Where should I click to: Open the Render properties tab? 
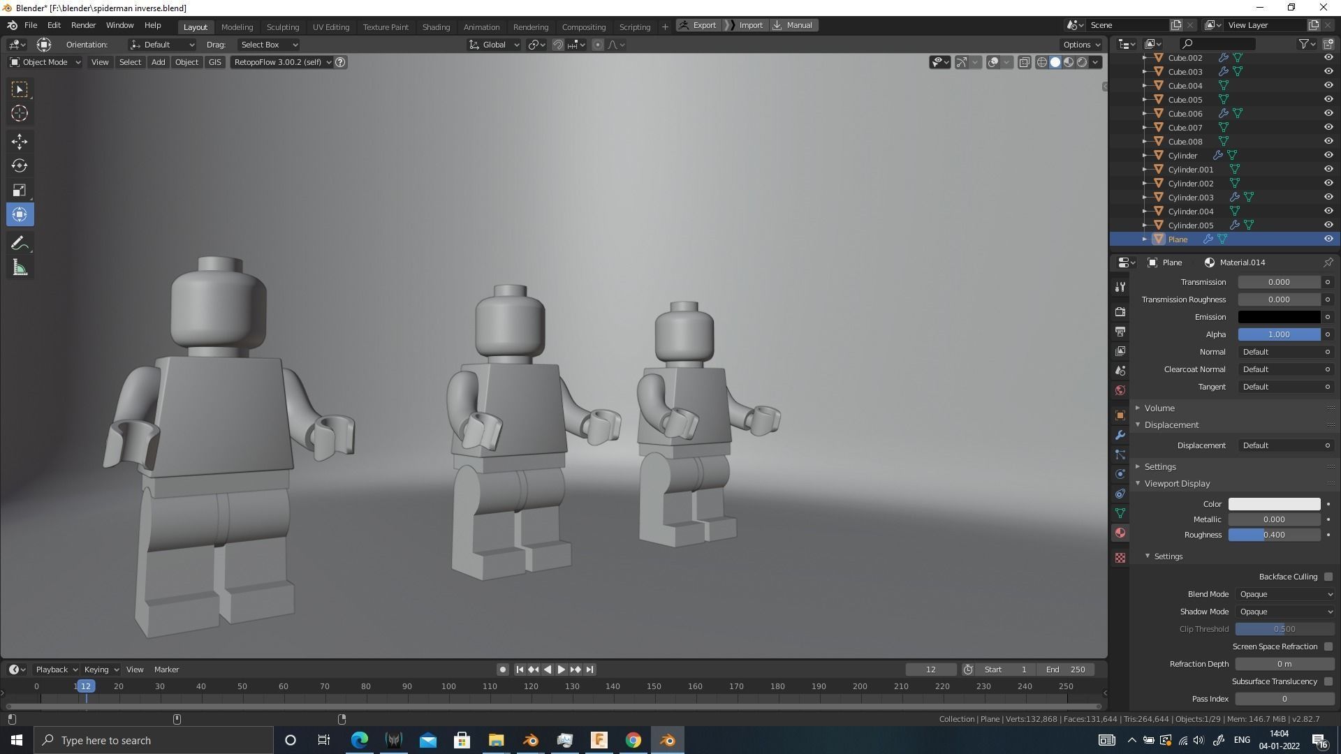click(x=1120, y=311)
